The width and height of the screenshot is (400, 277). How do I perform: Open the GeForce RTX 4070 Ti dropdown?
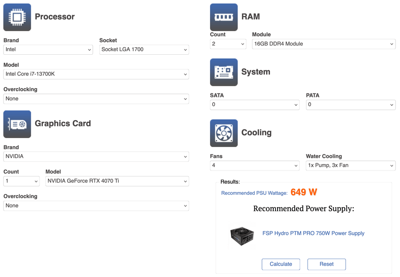click(x=117, y=181)
